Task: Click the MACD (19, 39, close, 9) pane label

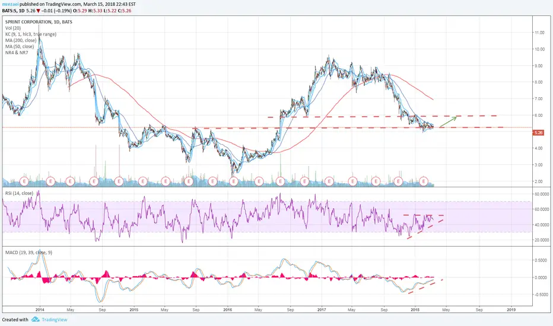Action: [28, 253]
